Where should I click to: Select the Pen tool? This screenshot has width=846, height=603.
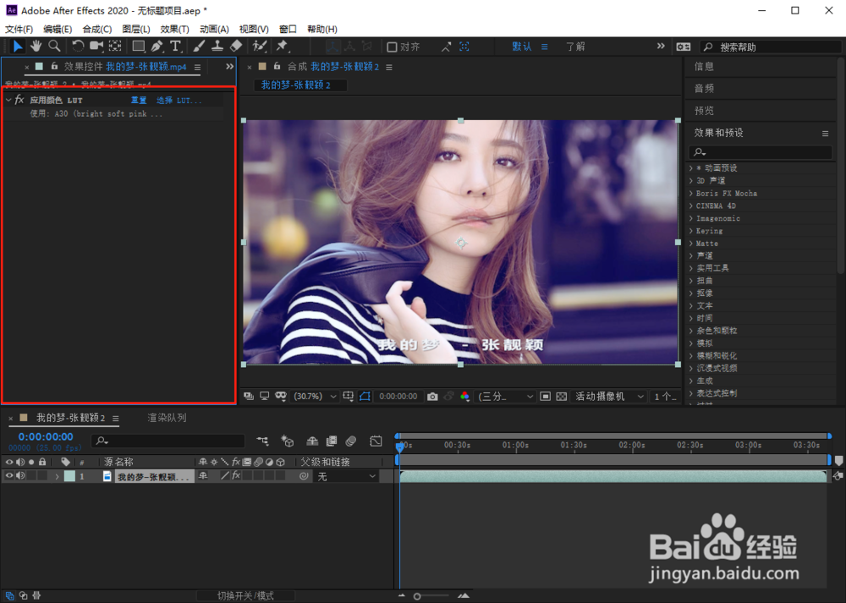tap(157, 47)
